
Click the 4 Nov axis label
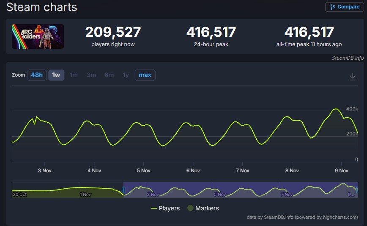click(94, 171)
